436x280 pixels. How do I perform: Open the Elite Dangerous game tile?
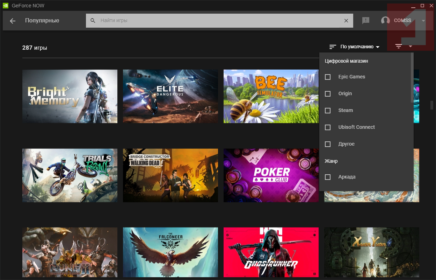[170, 96]
